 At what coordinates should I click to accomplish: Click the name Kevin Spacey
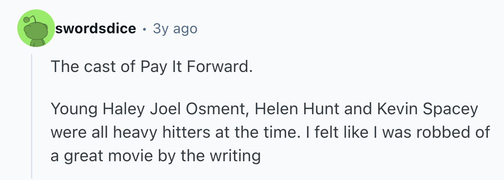pos(428,109)
